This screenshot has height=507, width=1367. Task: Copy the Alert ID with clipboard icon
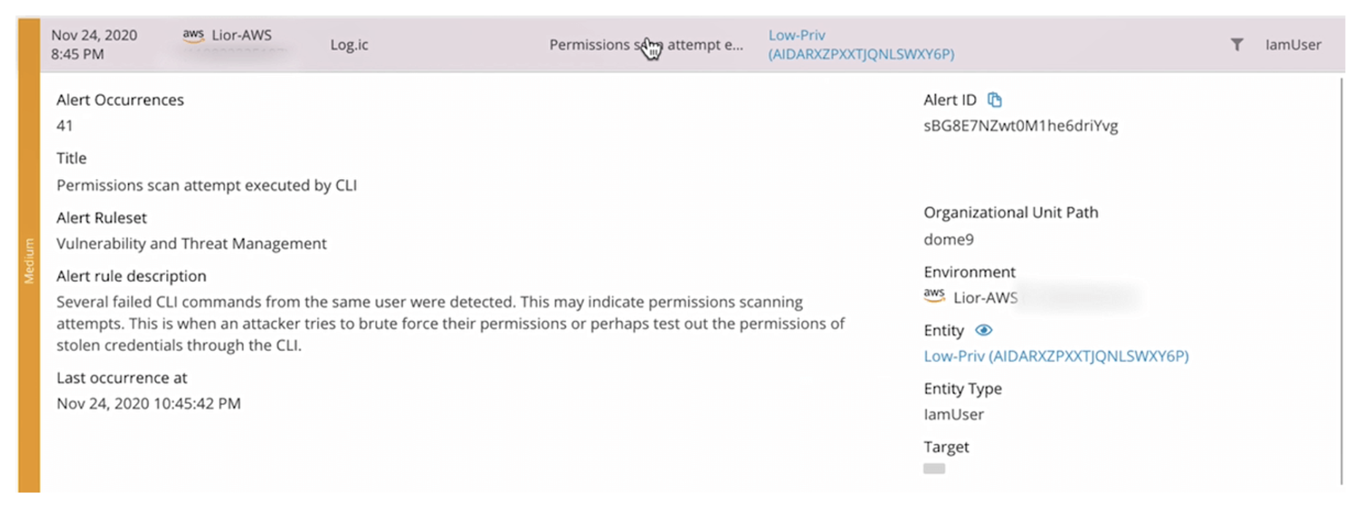[995, 100]
